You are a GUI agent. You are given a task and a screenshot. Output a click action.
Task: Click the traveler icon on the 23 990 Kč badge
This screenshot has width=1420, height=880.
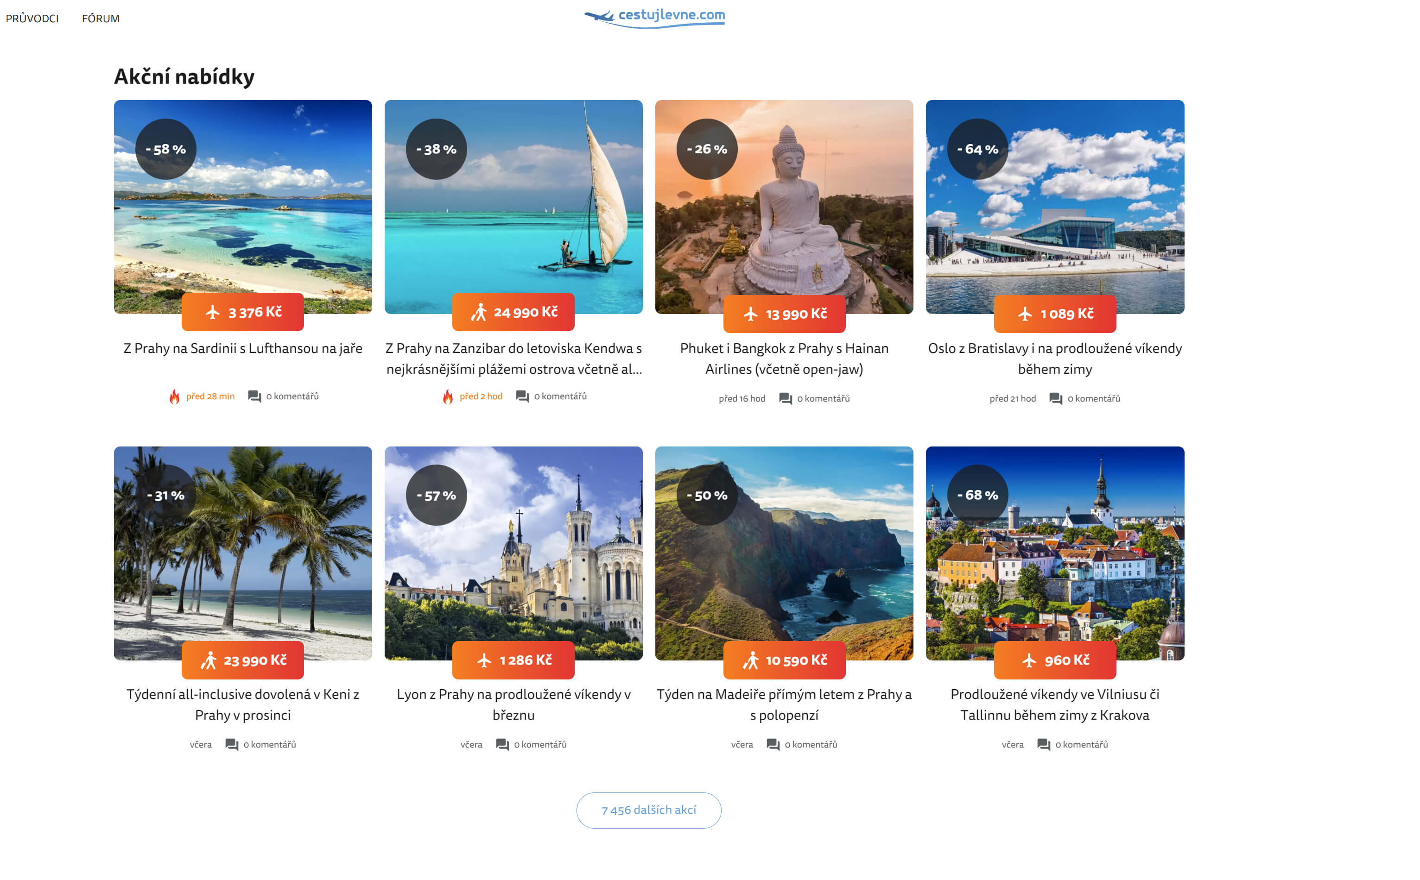pyautogui.click(x=209, y=660)
